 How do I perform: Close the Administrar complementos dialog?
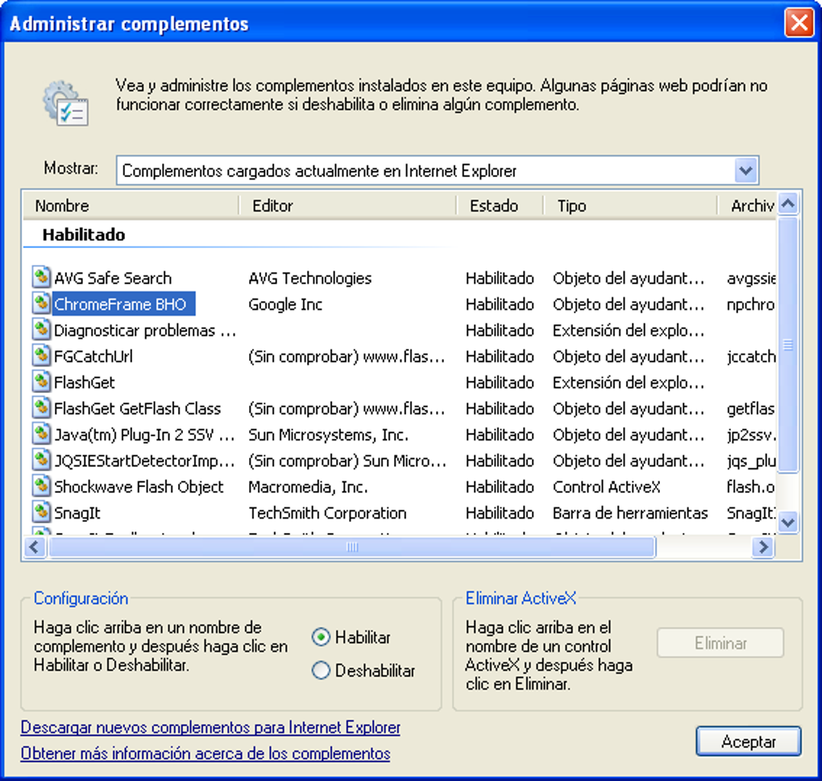click(x=799, y=23)
